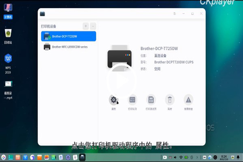
Task: Open WPS 2019 desktop icon
Action: tap(8, 64)
